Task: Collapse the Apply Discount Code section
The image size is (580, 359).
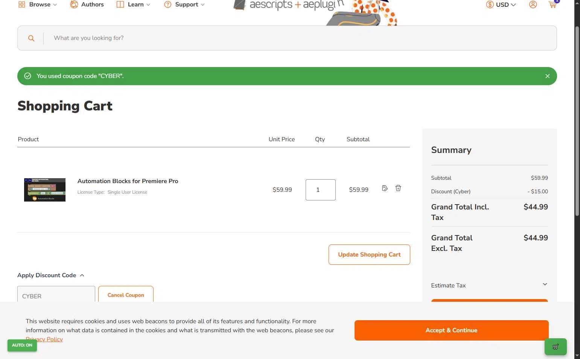Action: point(51,275)
